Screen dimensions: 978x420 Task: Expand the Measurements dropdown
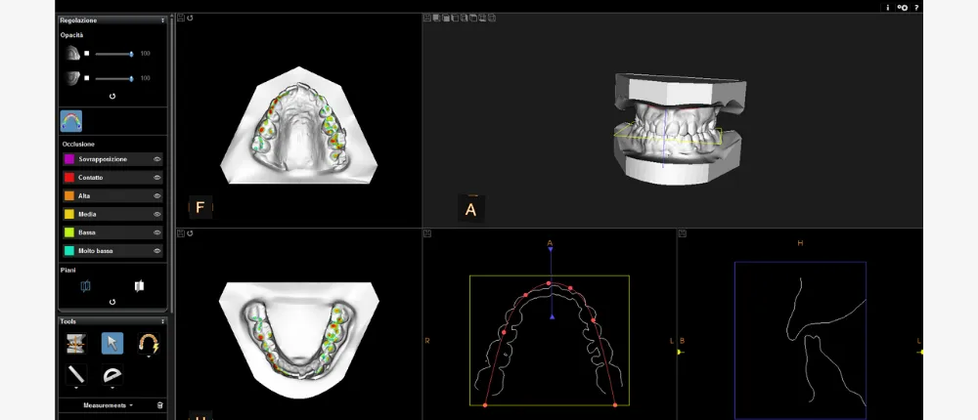pyautogui.click(x=109, y=404)
